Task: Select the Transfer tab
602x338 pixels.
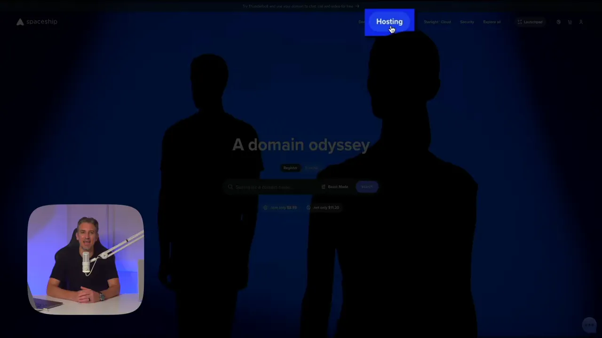Action: (311, 168)
